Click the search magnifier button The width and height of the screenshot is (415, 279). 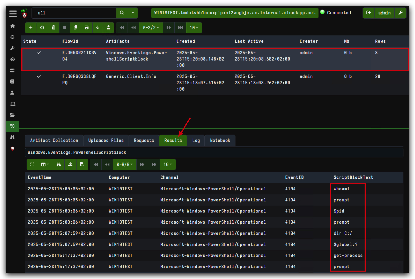tap(122, 13)
